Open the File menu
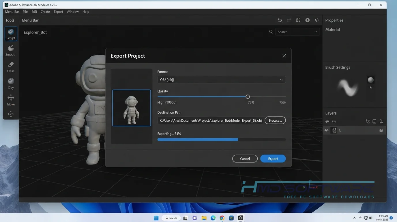The height and width of the screenshot is (222, 397). pos(25,12)
